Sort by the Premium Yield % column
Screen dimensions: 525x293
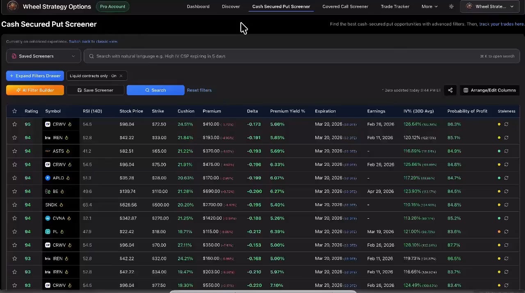pyautogui.click(x=288, y=111)
